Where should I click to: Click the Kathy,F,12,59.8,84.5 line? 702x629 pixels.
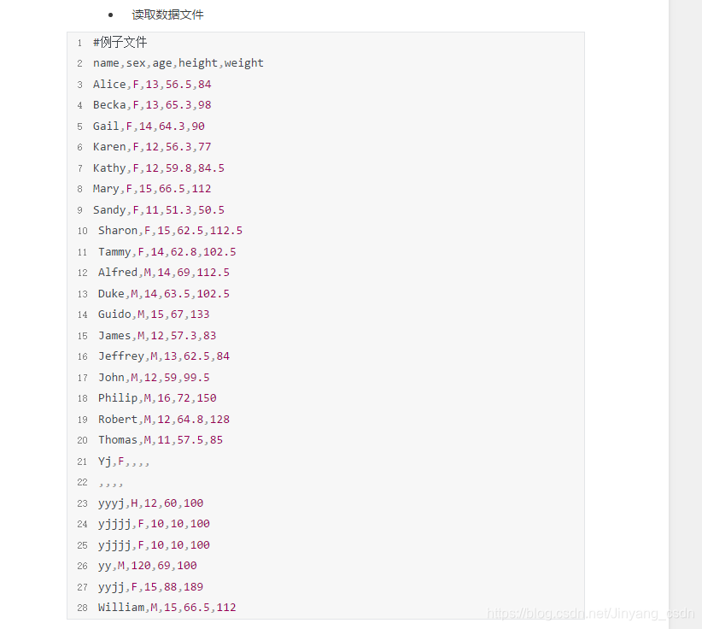[159, 168]
